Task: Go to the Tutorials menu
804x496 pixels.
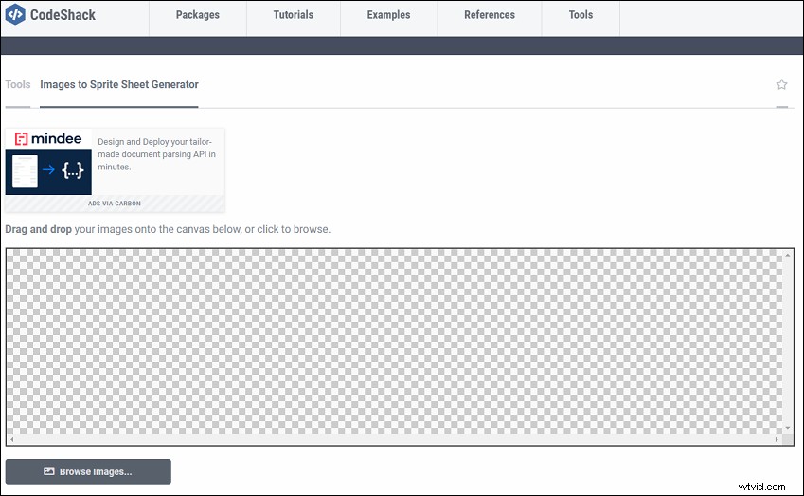Action: coord(294,15)
